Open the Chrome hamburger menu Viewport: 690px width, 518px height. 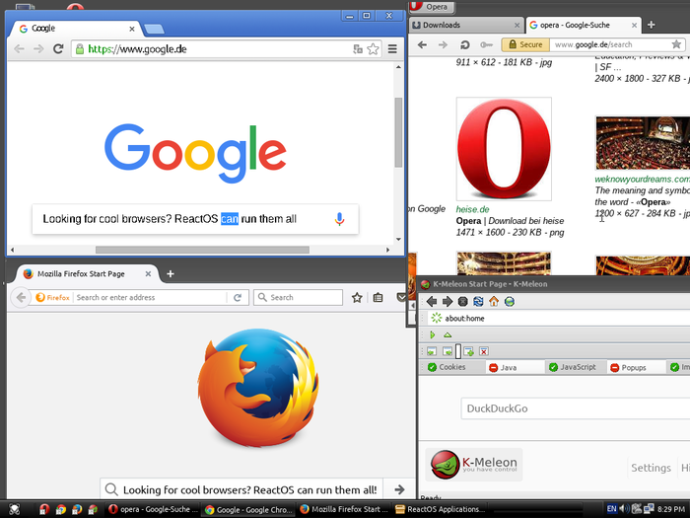coord(392,49)
